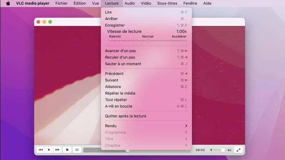Image resolution: width=285 pixels, height=160 pixels.
Task: Click the 1.00x speed value
Action: click(x=181, y=31)
